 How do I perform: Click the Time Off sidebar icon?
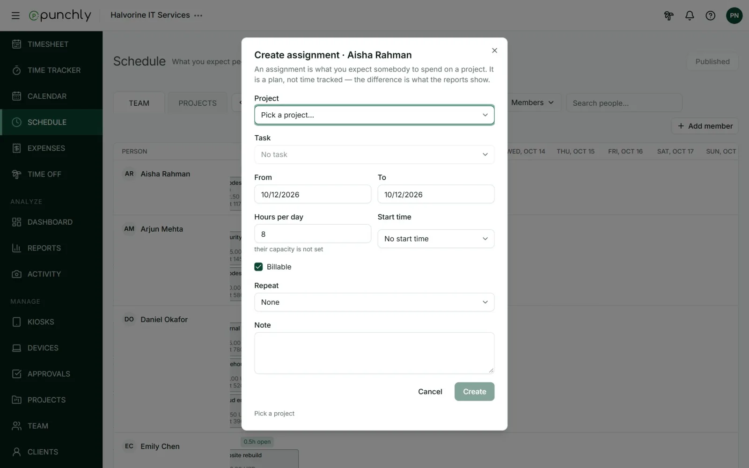[x=16, y=174]
